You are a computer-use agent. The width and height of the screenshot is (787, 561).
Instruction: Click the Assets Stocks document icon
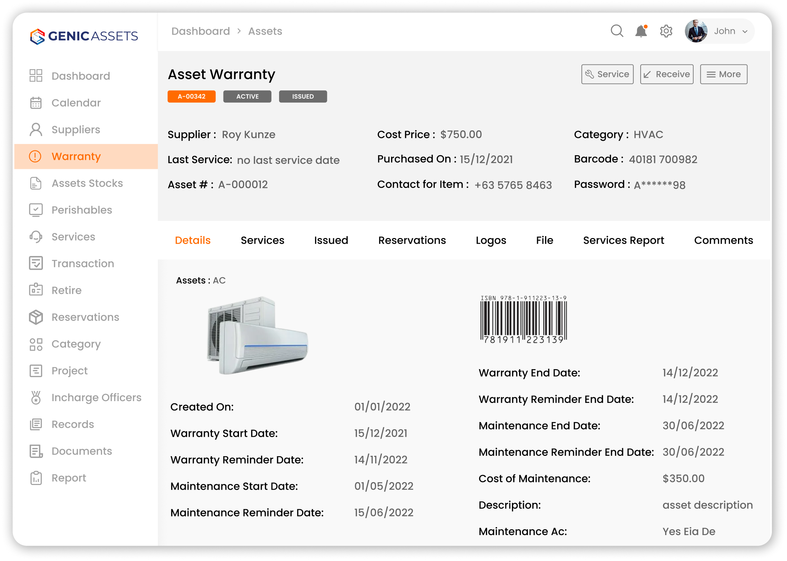[x=36, y=183]
